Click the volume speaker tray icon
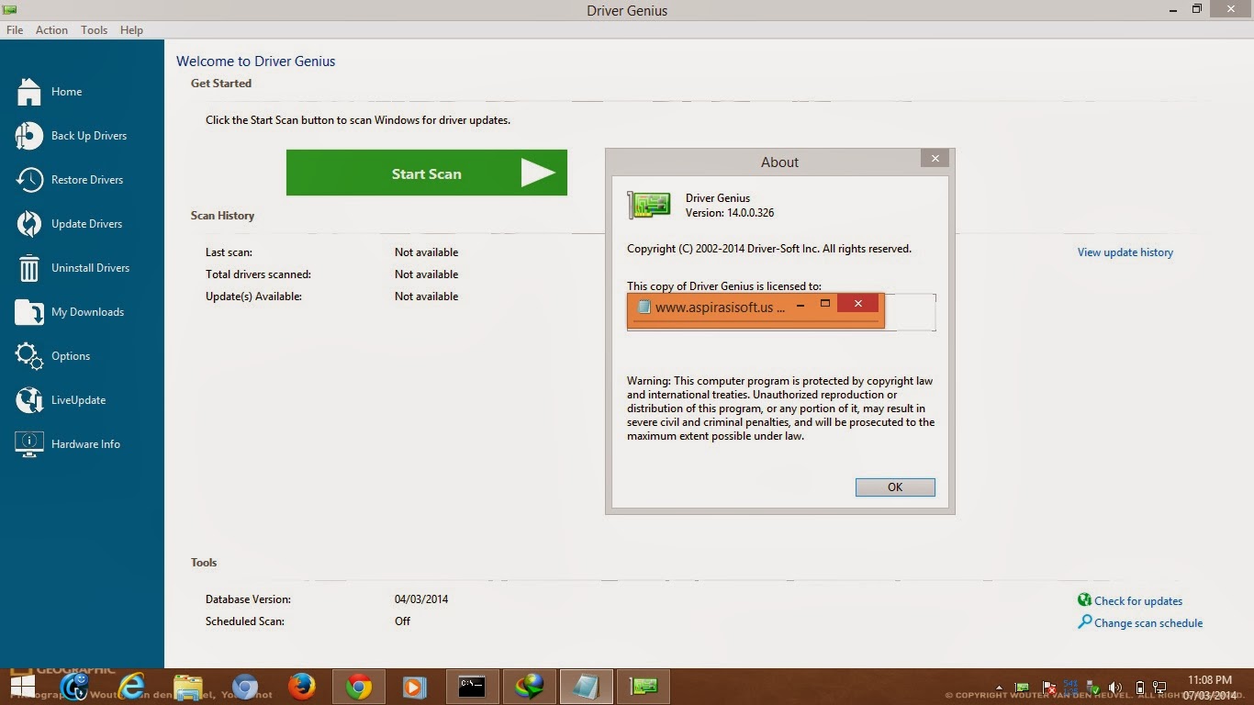 tap(1115, 688)
